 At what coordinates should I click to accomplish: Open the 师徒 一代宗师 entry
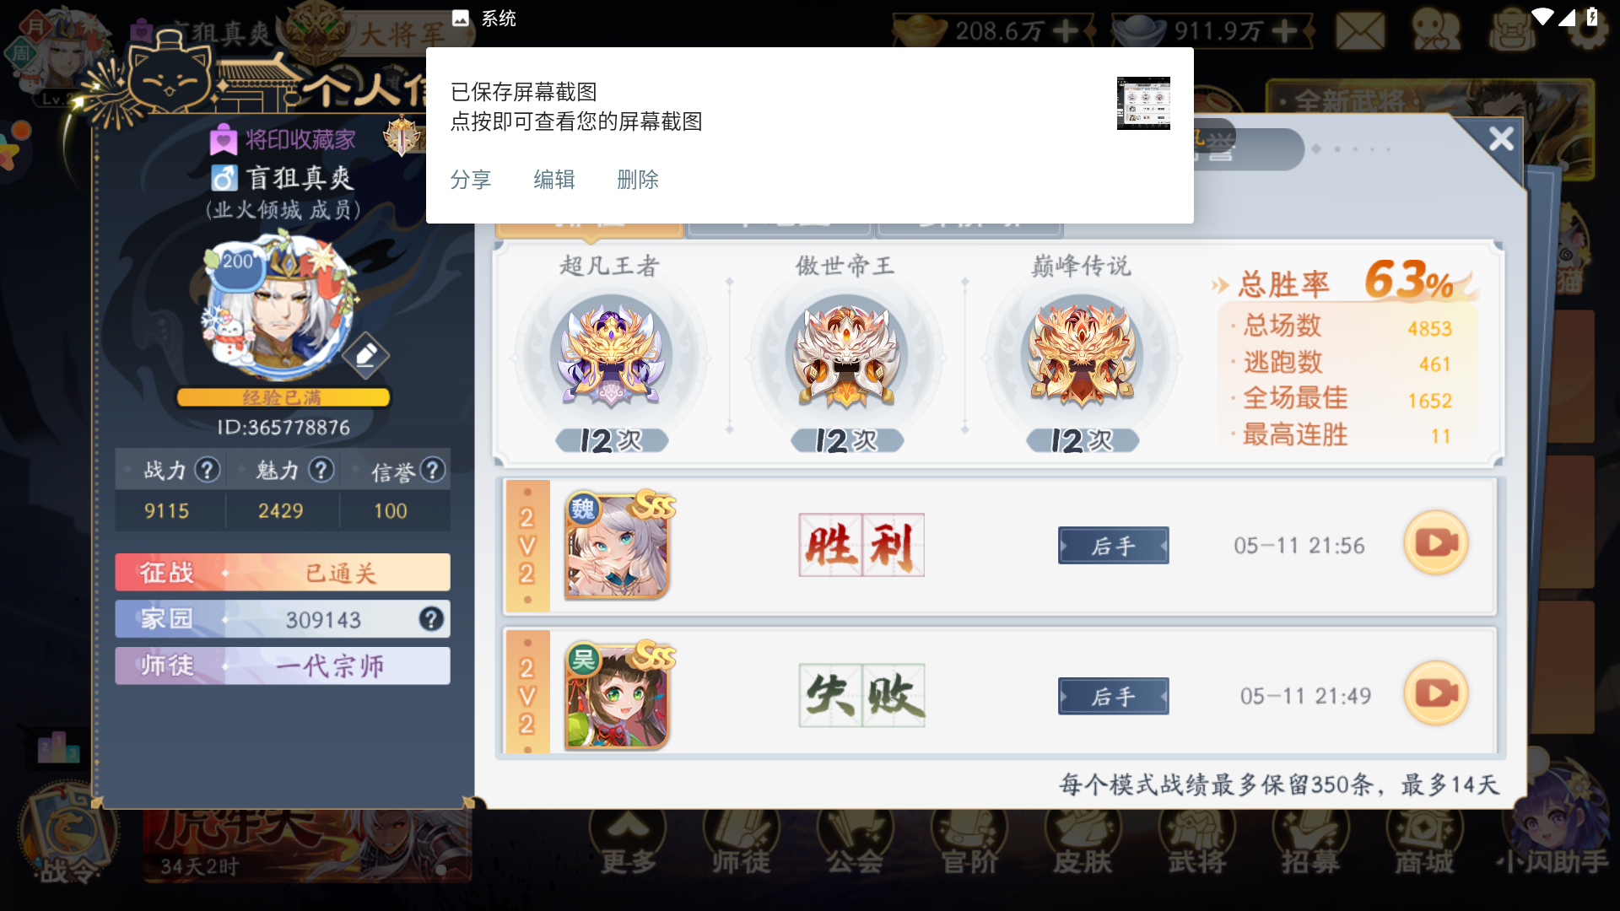coord(283,666)
